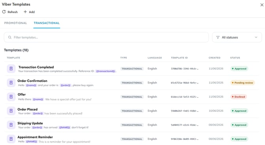Screen dimensions: 265x145
Task: Click the Shipping Update template icon
Action: (x=11, y=125)
